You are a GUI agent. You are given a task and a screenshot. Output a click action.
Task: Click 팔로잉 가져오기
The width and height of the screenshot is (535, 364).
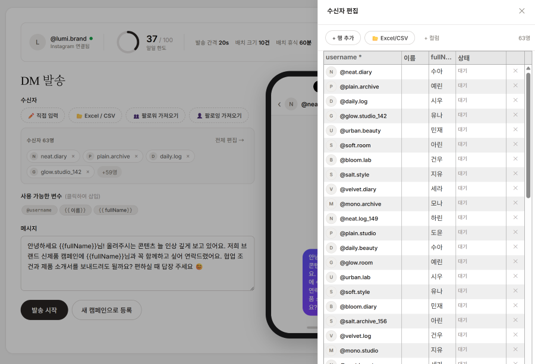tap(219, 116)
